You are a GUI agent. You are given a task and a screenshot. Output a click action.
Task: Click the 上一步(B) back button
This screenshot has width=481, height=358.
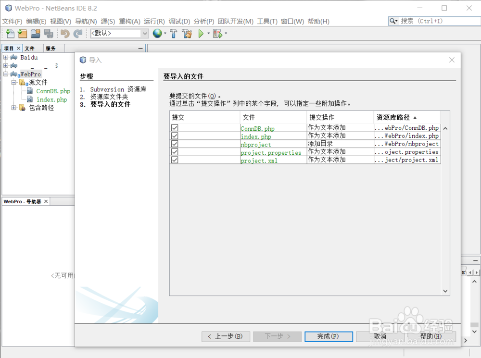click(226, 336)
